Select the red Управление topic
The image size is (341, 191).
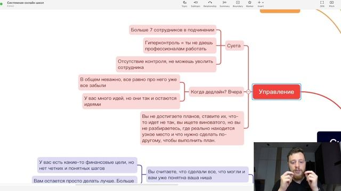coord(277,92)
